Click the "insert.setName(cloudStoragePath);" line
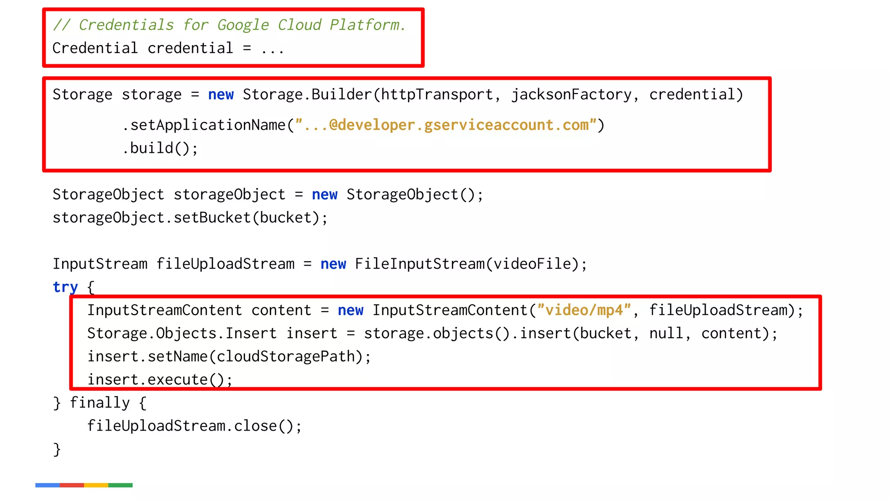This screenshot has height=500, width=890. tap(229, 356)
